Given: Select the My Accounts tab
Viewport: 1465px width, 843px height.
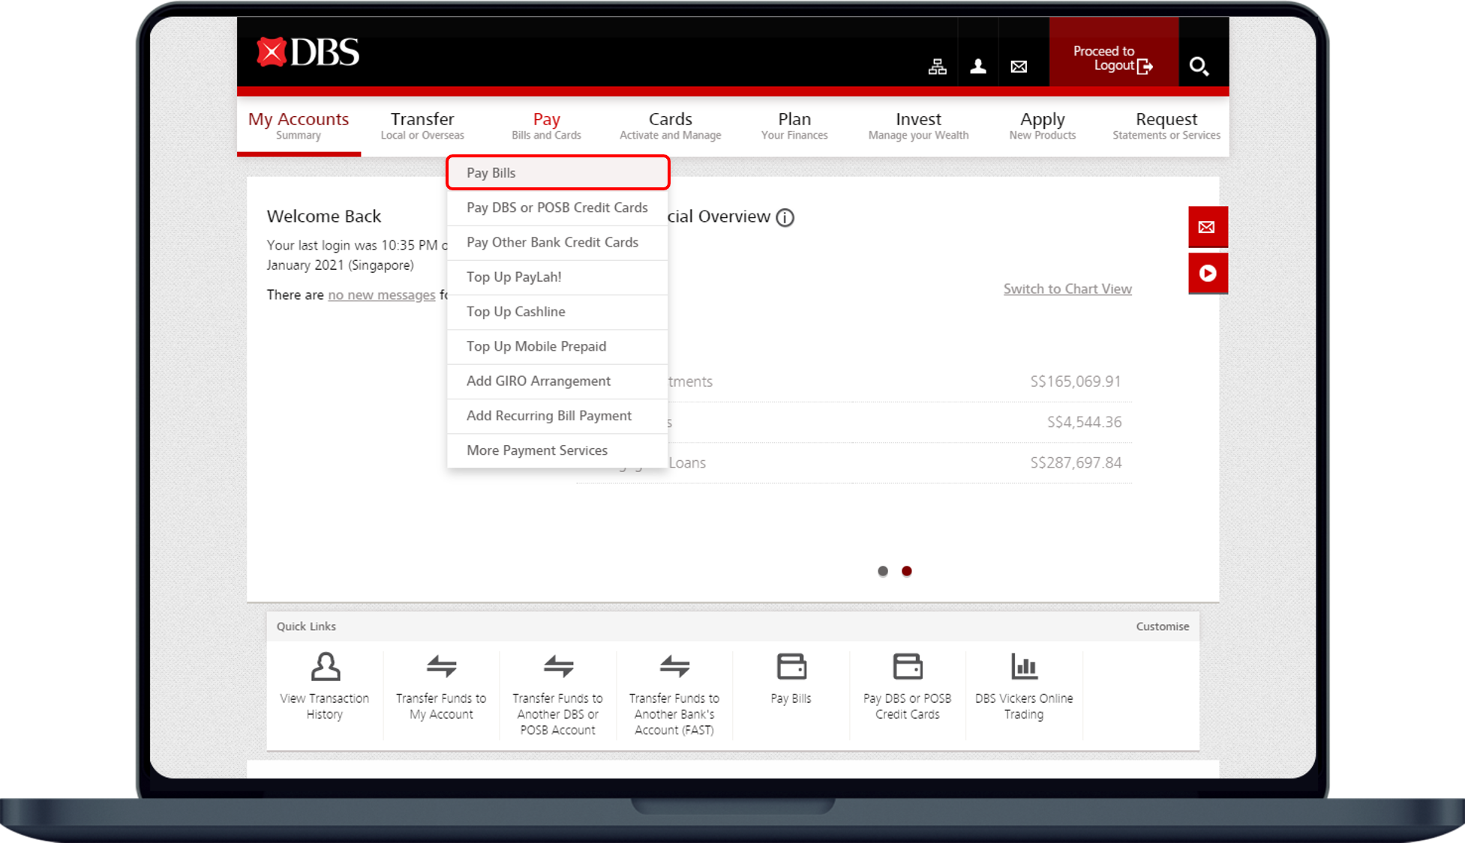Looking at the screenshot, I should 299,126.
